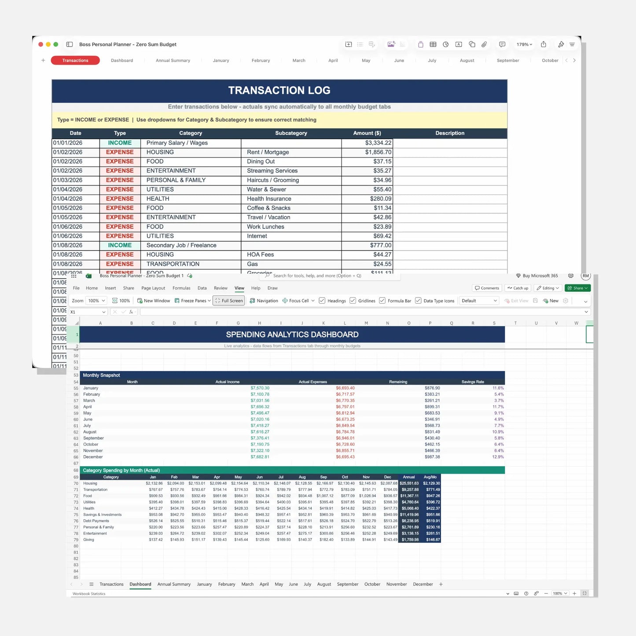Open the Formulas ribbon tab

click(181, 288)
